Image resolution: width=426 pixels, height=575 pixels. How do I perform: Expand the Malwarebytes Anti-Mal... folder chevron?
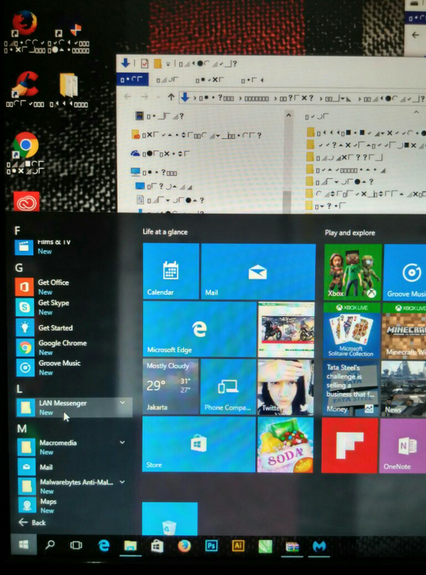pos(122,482)
